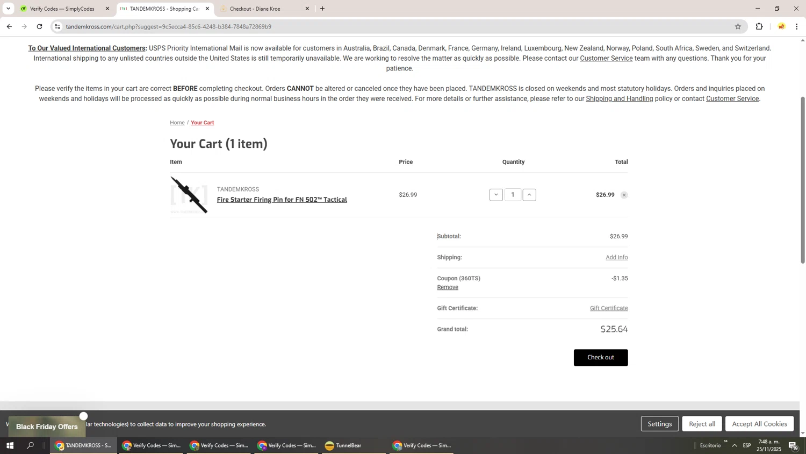Screen dimensions: 806x454
Task: Open the Fire Starter Firing Pin product thumbnail
Action: (189, 195)
